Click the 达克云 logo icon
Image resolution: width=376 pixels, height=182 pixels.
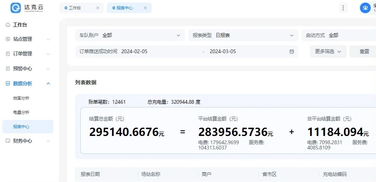click(16, 7)
